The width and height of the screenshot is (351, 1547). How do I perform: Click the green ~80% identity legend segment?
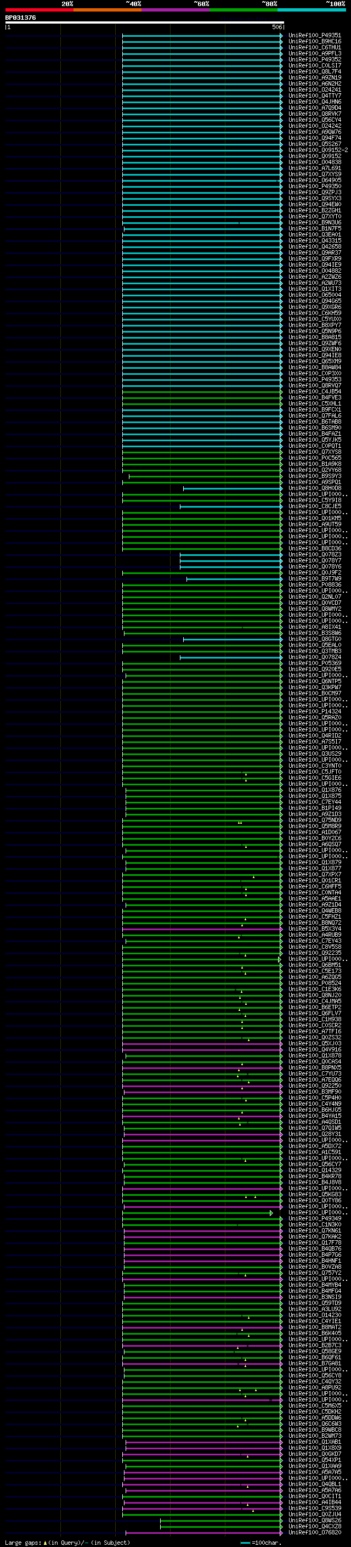tap(244, 10)
